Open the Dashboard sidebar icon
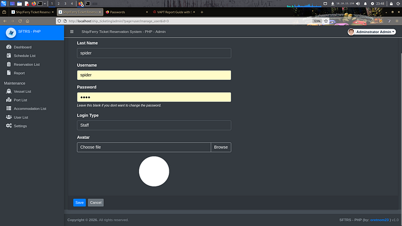The image size is (402, 226). click(x=9, y=47)
